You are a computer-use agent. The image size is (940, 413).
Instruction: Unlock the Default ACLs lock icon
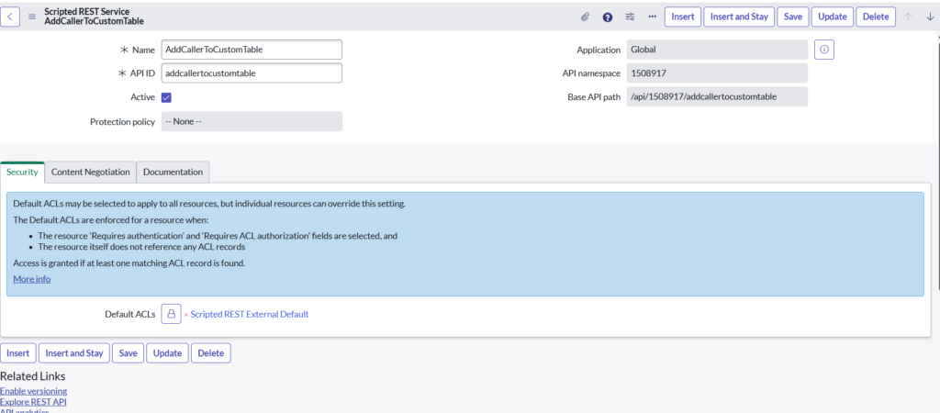point(171,314)
